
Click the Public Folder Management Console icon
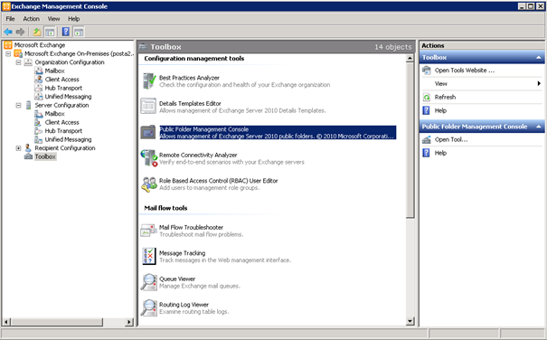point(148,132)
